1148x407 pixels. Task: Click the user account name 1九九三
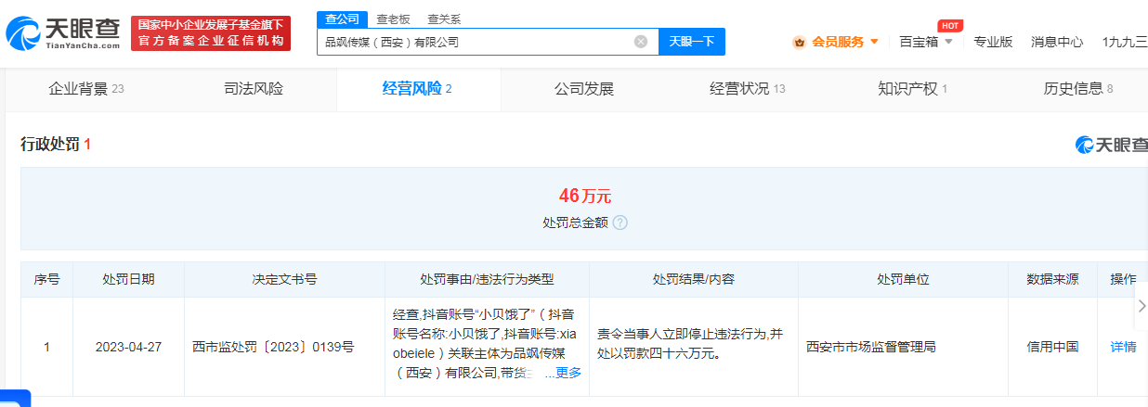pos(1125,42)
